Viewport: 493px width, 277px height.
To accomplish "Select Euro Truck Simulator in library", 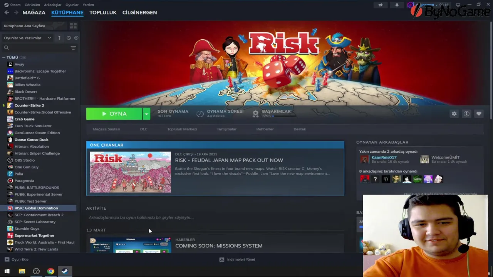I will pyautogui.click(x=33, y=126).
